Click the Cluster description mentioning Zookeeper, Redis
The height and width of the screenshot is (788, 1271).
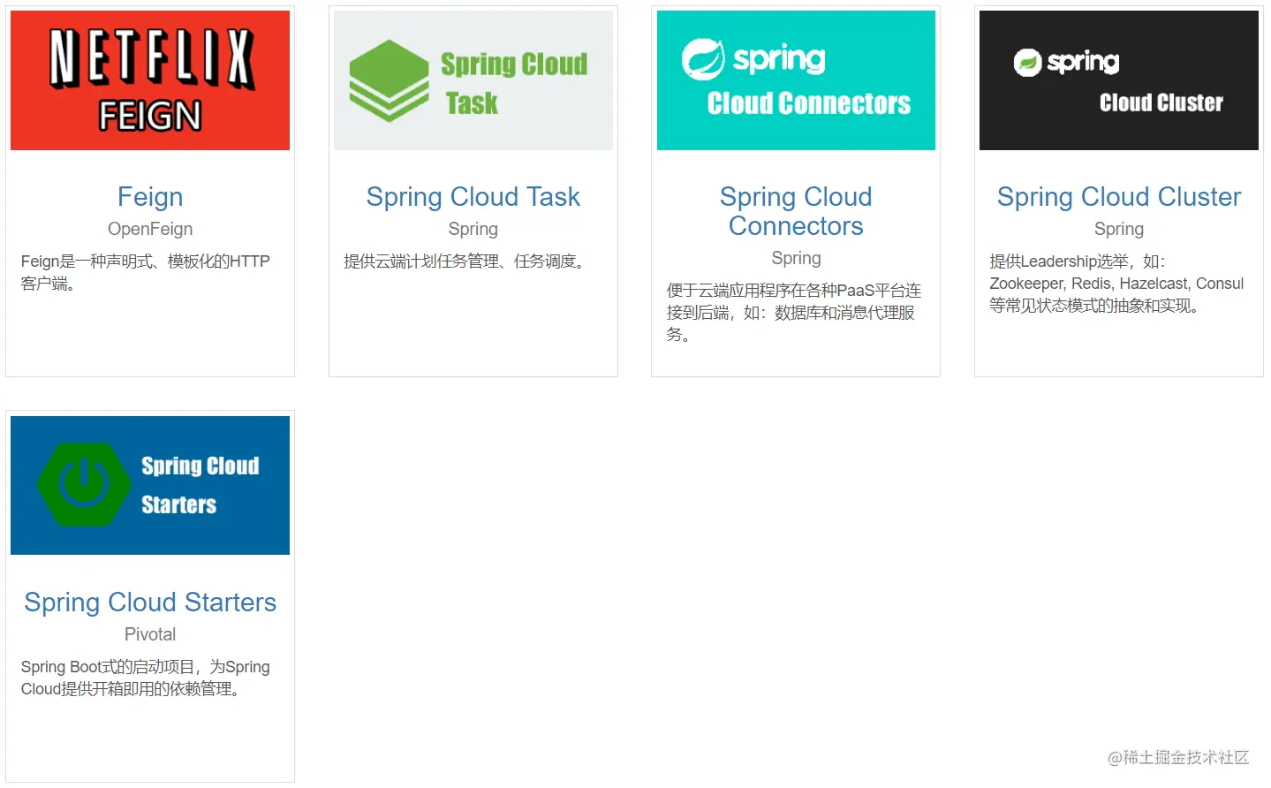tap(1116, 284)
